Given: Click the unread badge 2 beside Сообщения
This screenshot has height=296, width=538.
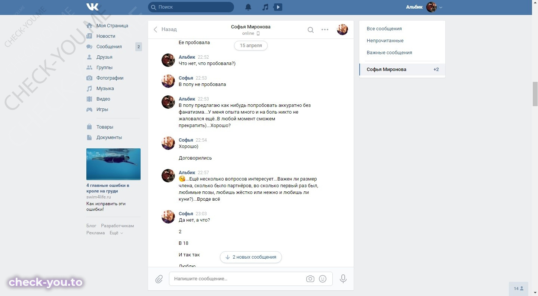Looking at the screenshot, I should pyautogui.click(x=139, y=47).
